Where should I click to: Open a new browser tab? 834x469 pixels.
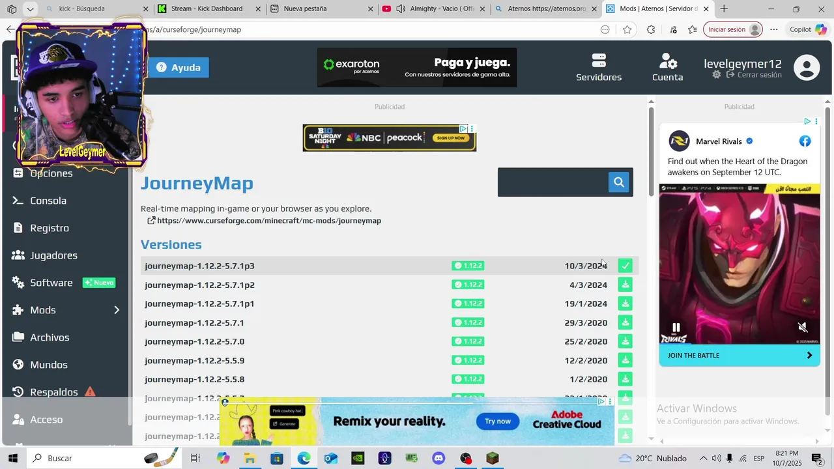[x=724, y=9]
